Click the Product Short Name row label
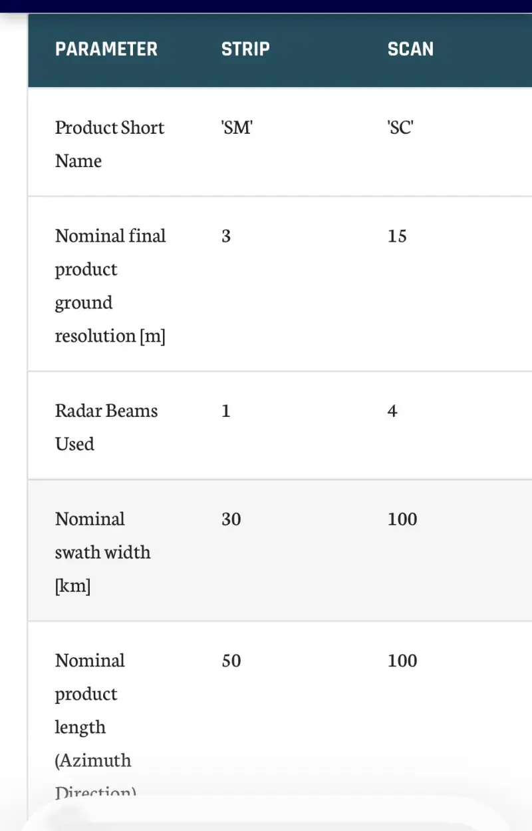The height and width of the screenshot is (831, 532). point(109,144)
